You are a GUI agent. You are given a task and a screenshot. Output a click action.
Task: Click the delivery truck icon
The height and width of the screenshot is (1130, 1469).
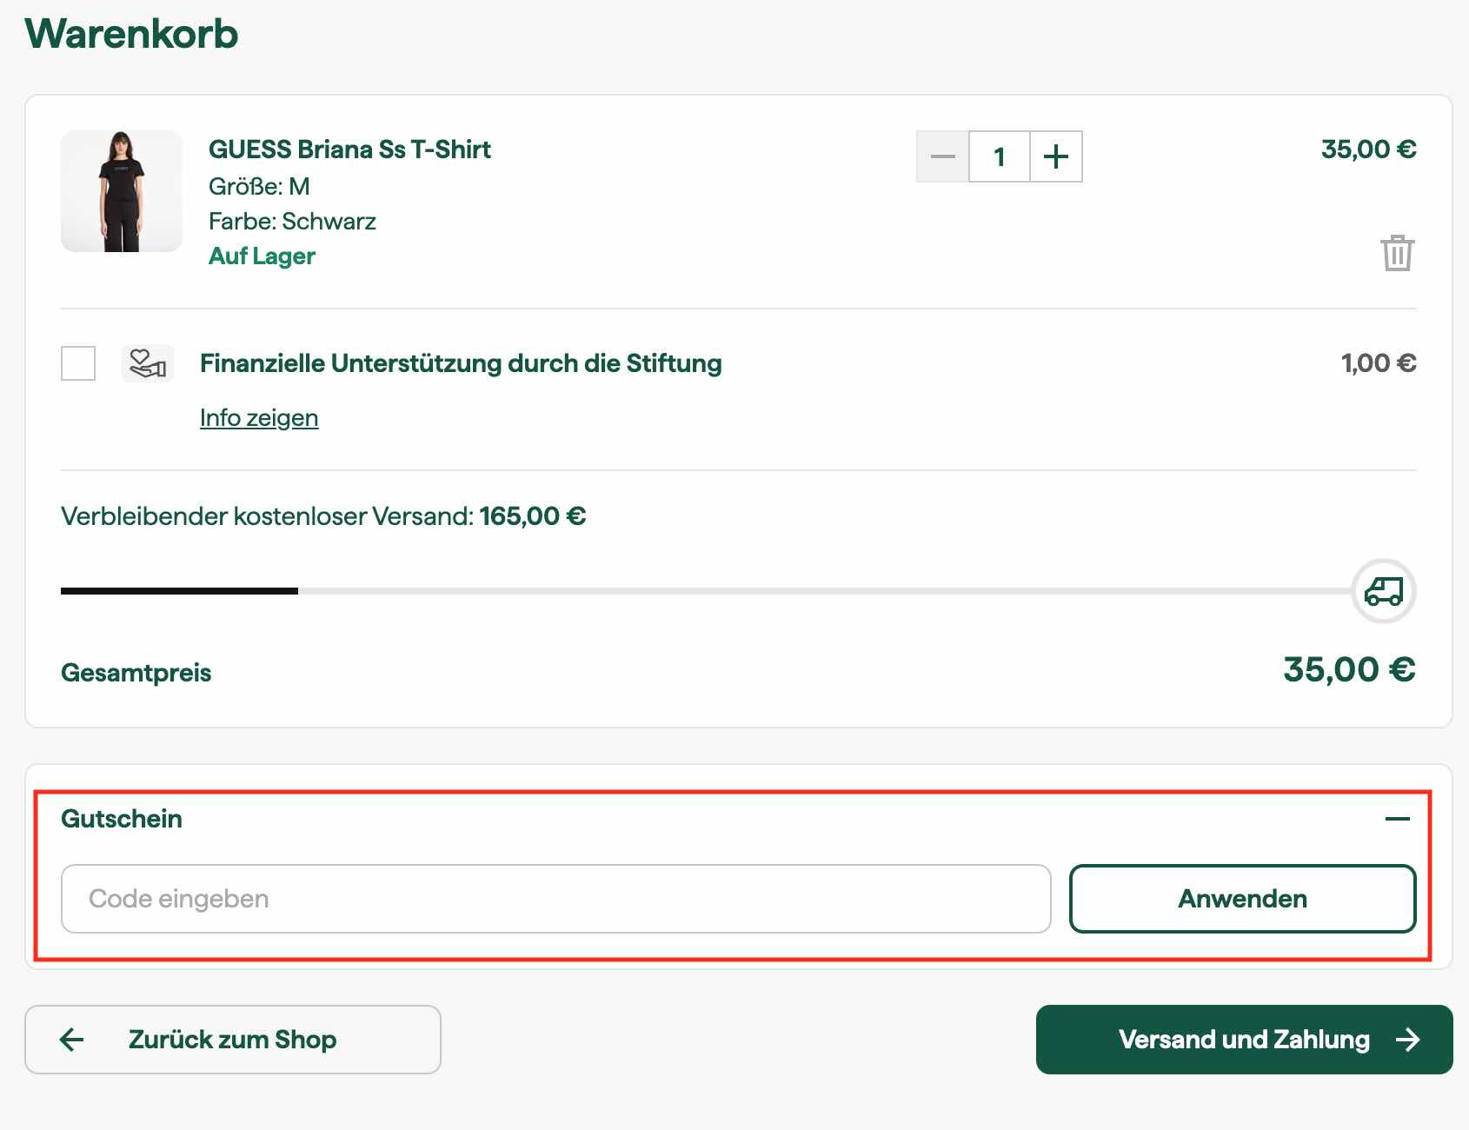1384,591
